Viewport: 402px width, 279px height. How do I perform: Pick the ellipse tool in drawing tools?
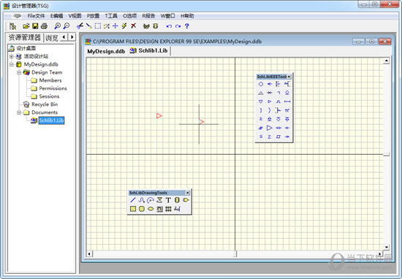pyautogui.click(x=151, y=209)
